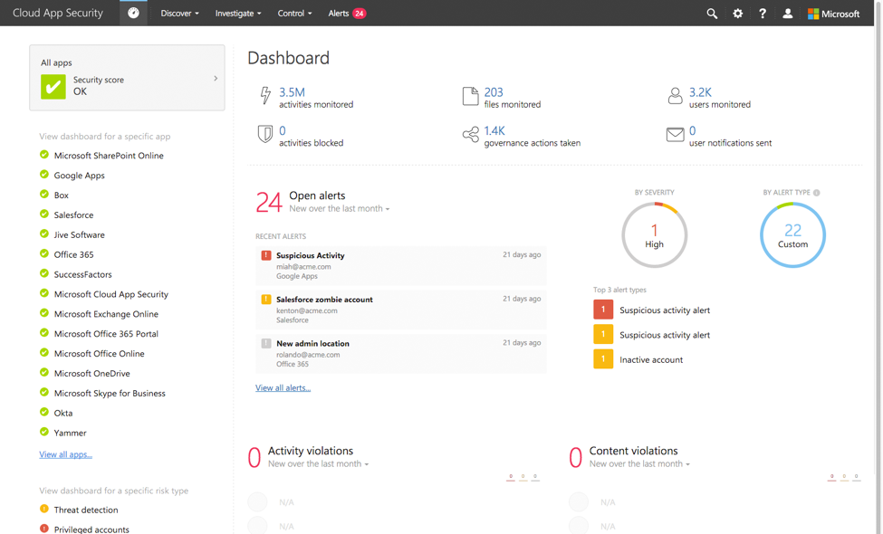This screenshot has height=534, width=883.
Task: Click the By Alert Type info icon
Action: click(817, 193)
